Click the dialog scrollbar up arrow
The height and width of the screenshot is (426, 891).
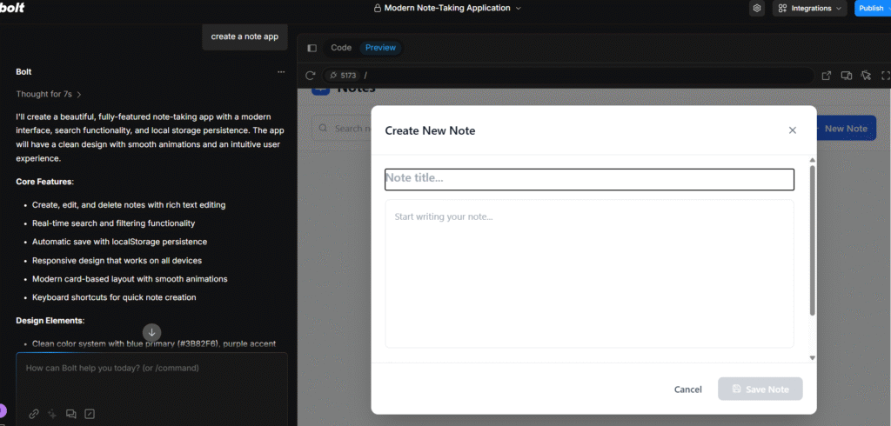point(812,161)
